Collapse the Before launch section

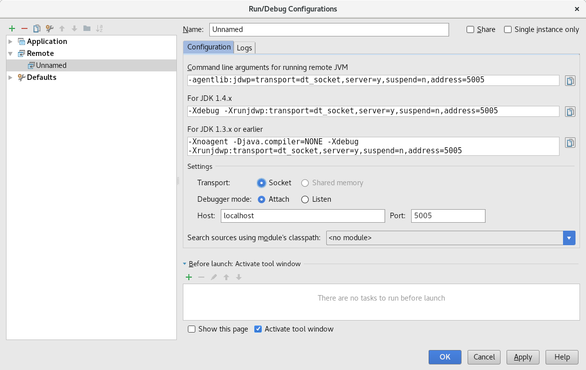coord(185,264)
